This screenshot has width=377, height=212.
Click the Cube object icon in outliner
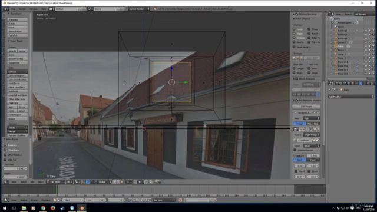(x=336, y=46)
